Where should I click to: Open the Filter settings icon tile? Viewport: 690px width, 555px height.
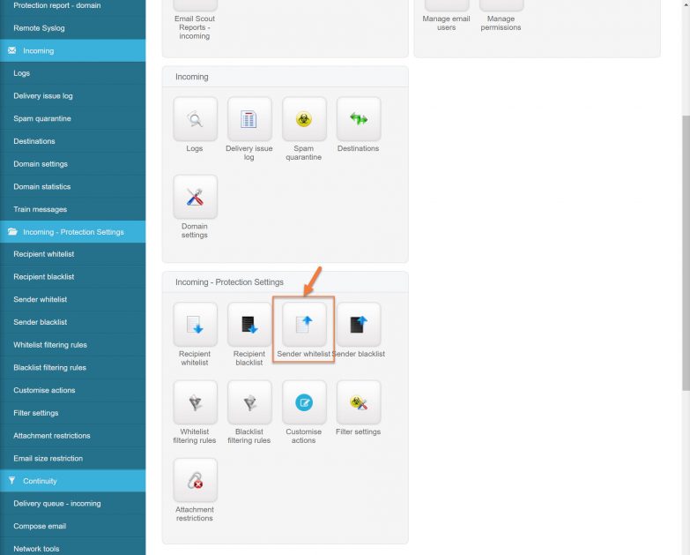pyautogui.click(x=359, y=402)
